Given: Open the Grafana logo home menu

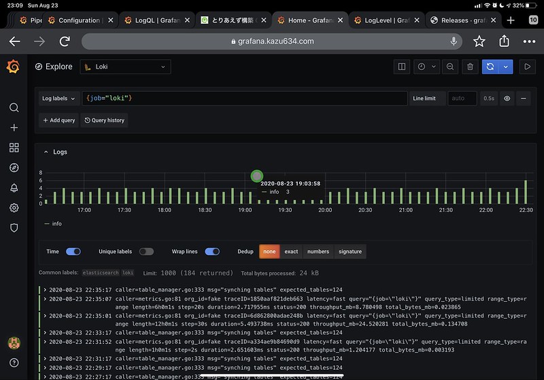Looking at the screenshot, I should 13,66.
